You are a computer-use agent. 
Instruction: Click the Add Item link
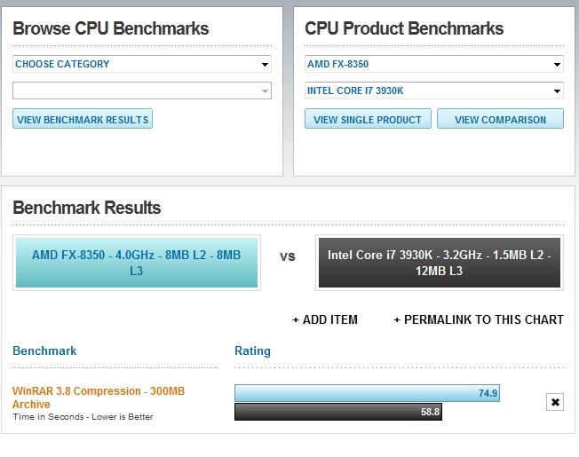[325, 319]
